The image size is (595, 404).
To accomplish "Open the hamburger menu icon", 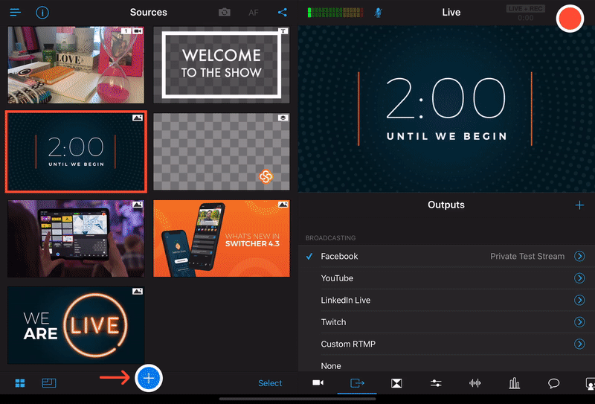I will click(x=16, y=13).
